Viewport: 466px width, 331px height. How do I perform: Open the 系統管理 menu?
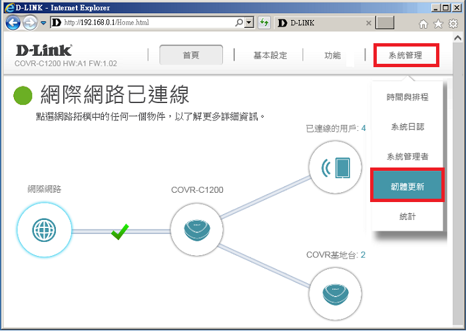pyautogui.click(x=405, y=55)
